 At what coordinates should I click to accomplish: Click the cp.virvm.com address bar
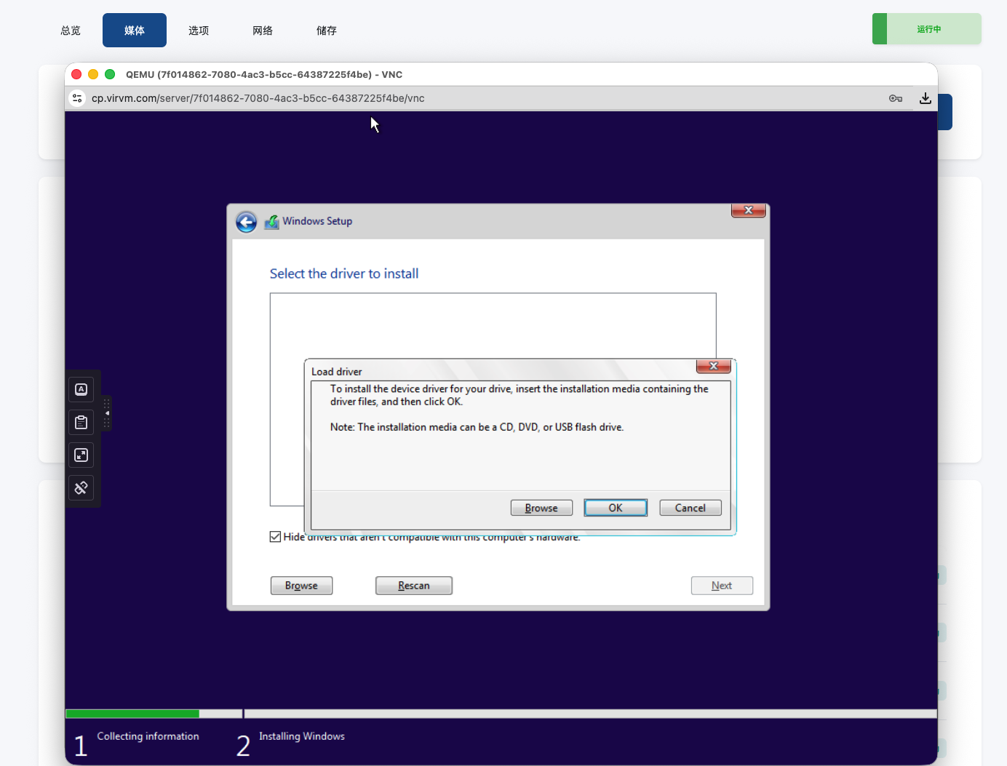258,98
